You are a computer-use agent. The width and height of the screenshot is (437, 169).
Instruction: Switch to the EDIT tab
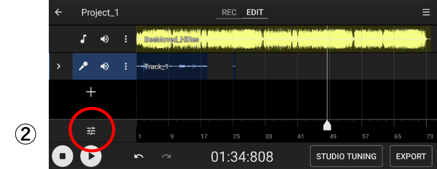pos(255,13)
